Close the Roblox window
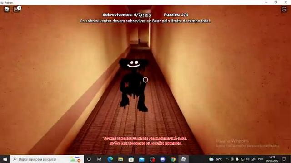291x163 pixels. pyautogui.click(x=286, y=2)
